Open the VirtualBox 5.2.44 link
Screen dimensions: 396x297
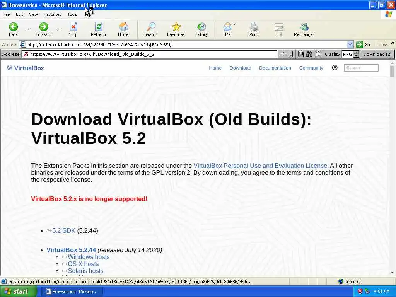[71, 250]
